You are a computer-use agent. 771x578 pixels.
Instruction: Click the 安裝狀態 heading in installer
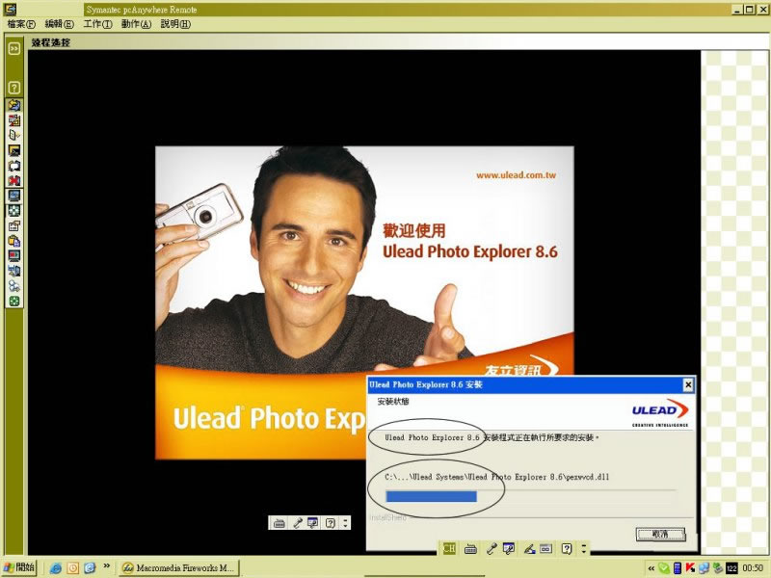point(393,401)
